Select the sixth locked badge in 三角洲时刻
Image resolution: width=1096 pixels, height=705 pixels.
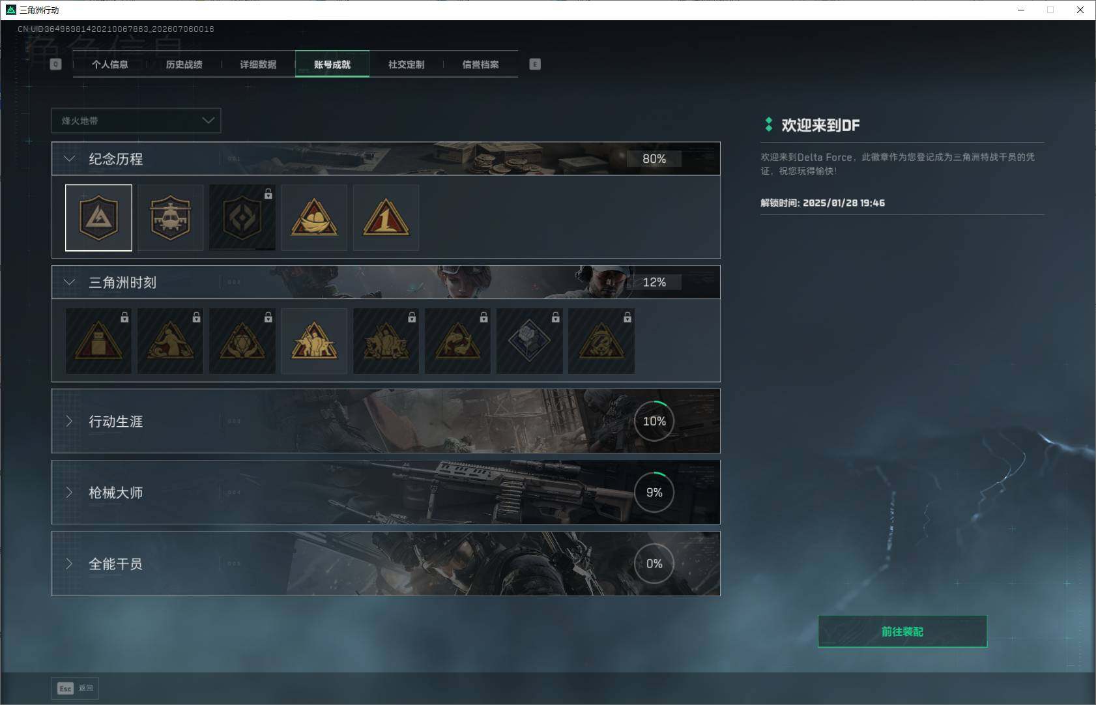457,341
